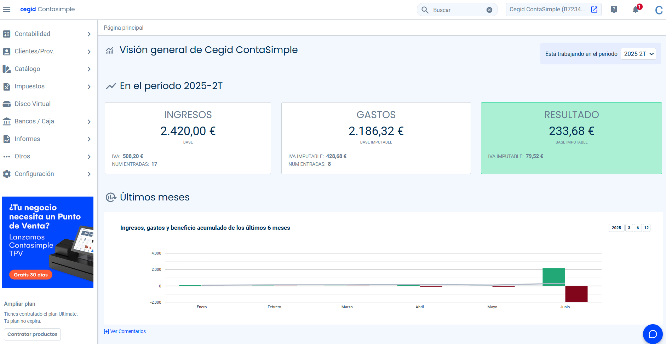666x344 pixels.
Task: Expand the Impuestos submenu chevron
Action: click(89, 87)
